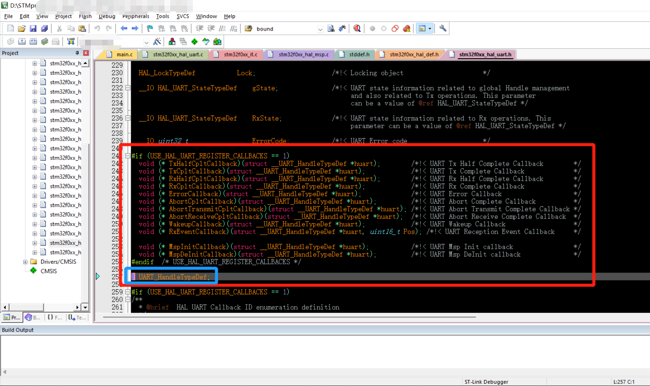
Task: Build the target using the Build icon
Action: [x=22, y=42]
